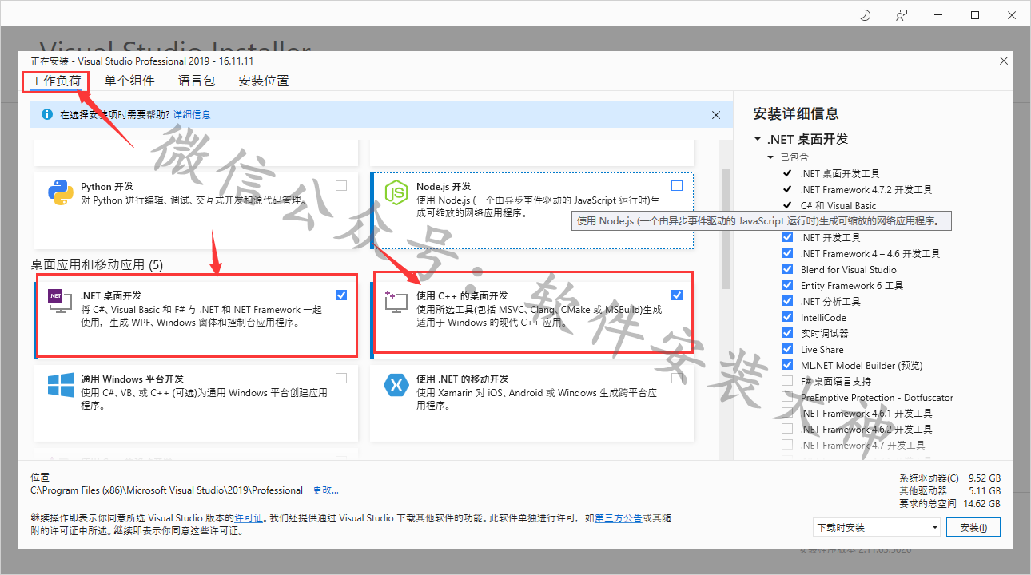Uncheck 实时调试器 component
Viewport: 1031px width, 575px height.
click(x=787, y=333)
